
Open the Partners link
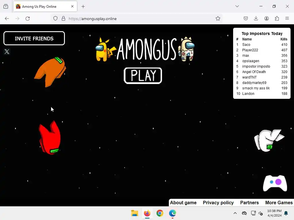click(x=249, y=203)
